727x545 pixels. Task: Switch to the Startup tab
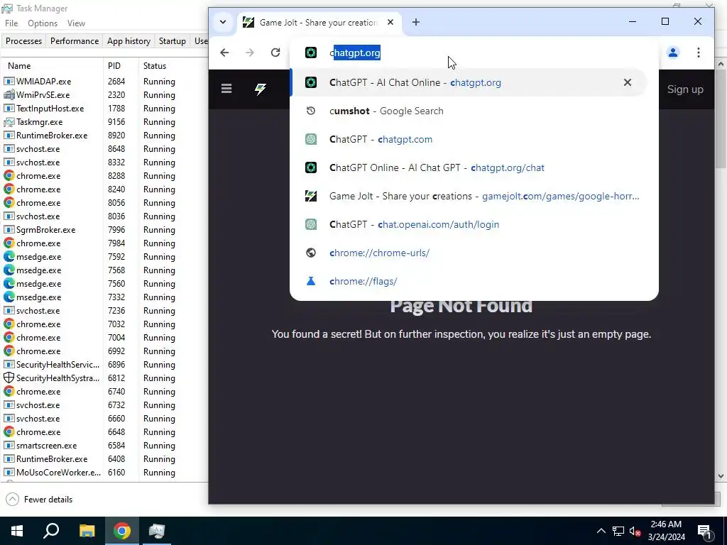tap(172, 40)
